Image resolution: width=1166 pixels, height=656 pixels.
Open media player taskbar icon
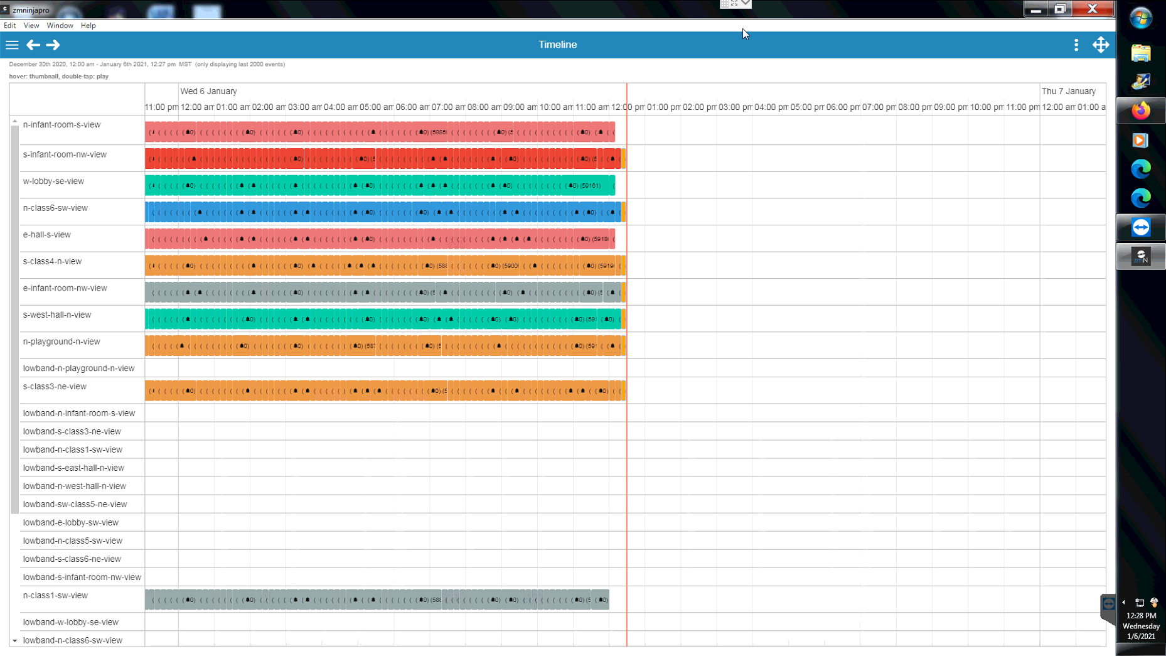[1140, 140]
